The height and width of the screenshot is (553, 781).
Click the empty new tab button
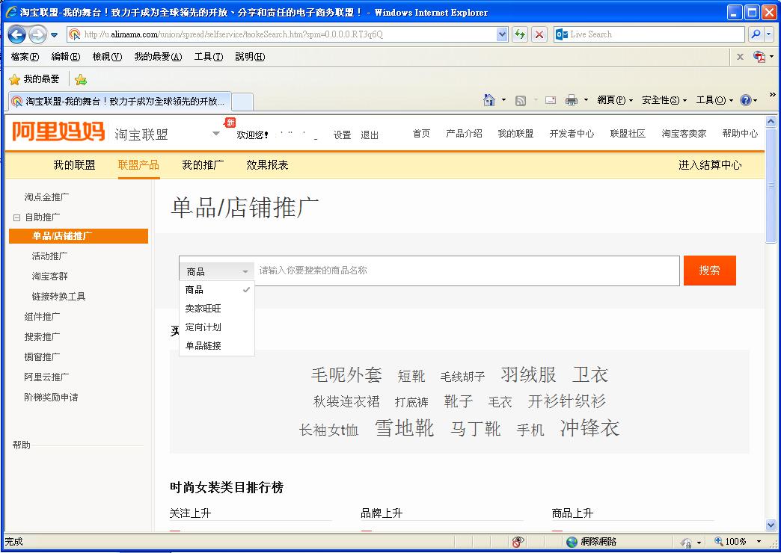(242, 102)
